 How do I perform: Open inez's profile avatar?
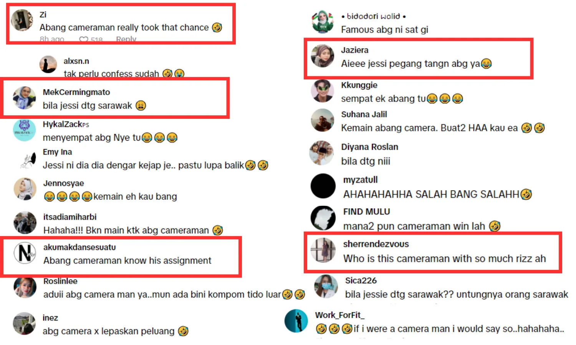coord(25,324)
